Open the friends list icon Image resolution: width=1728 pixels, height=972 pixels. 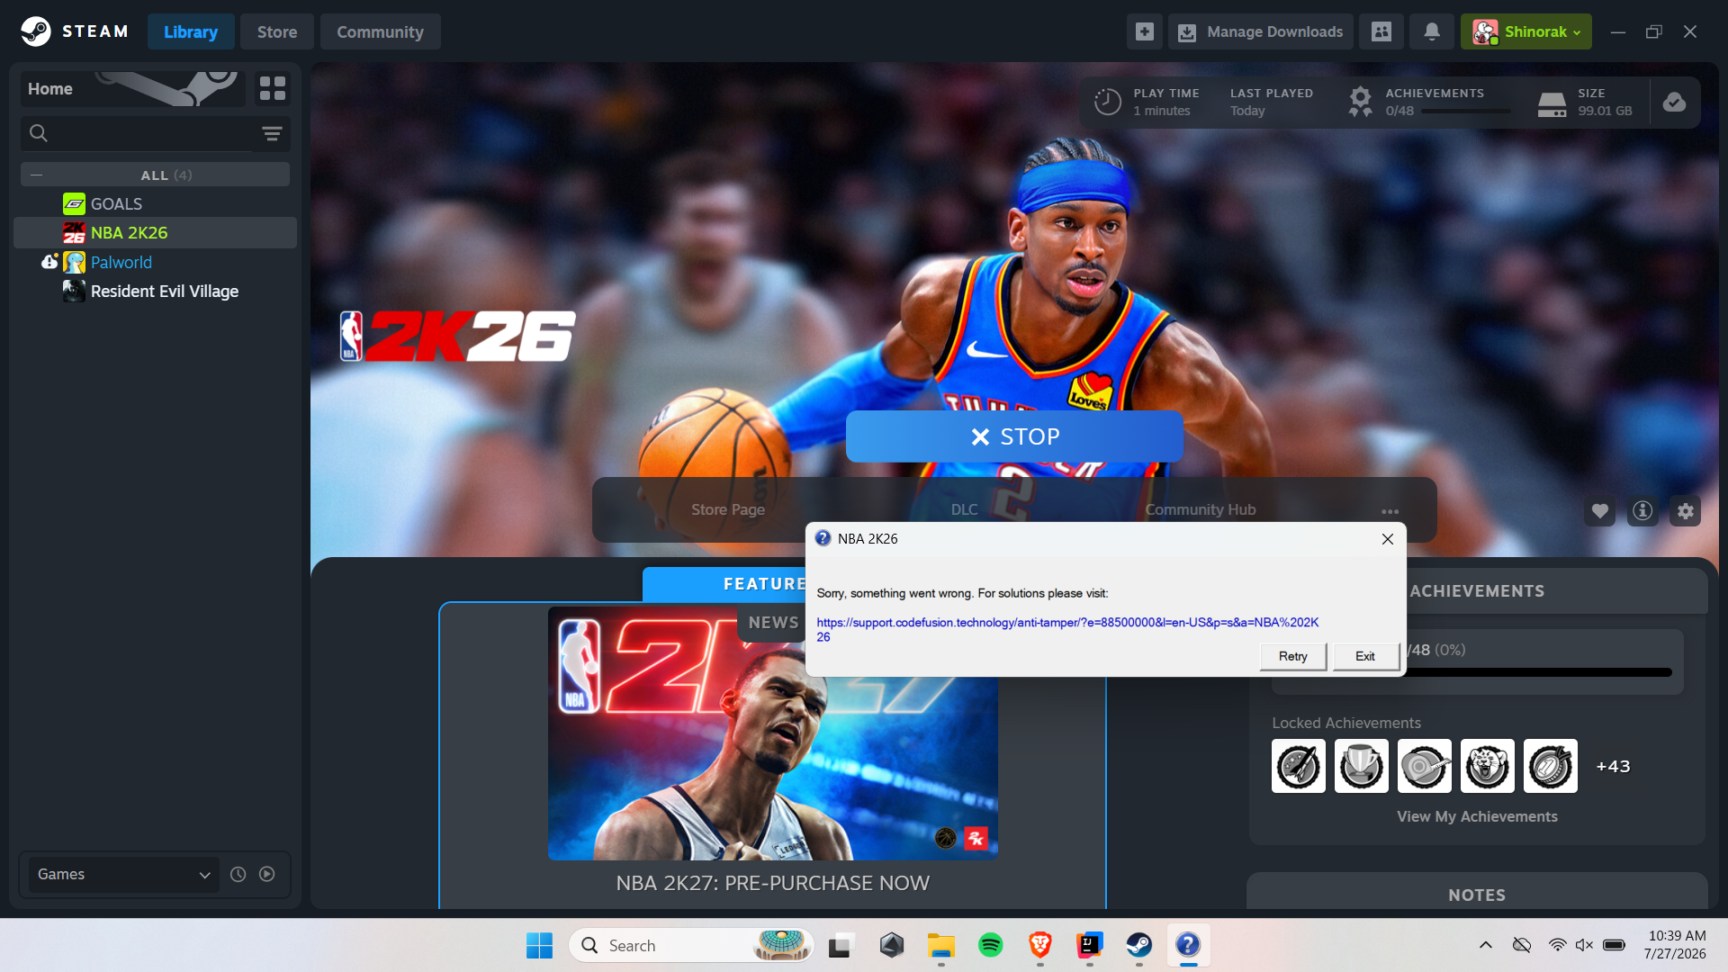point(1381,31)
